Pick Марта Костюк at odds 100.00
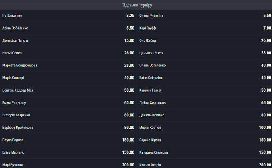Viewport: 272px width, 168px height. pyautogui.click(x=205, y=128)
